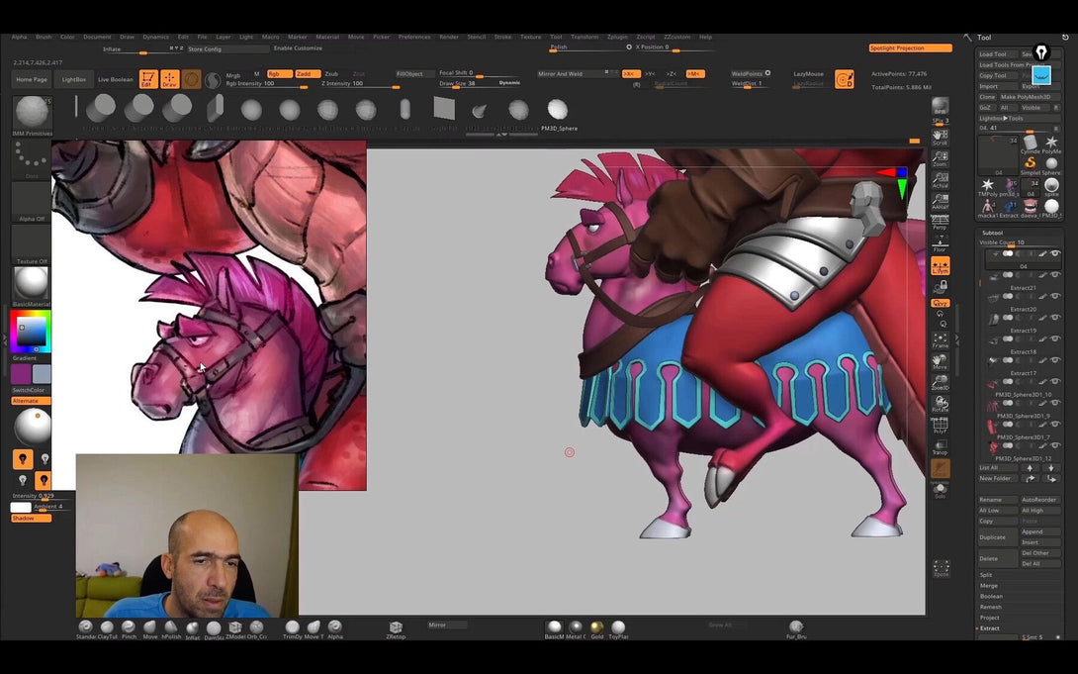Click the Store Config button
Screen dimensions: 1078x674
click(x=227, y=48)
